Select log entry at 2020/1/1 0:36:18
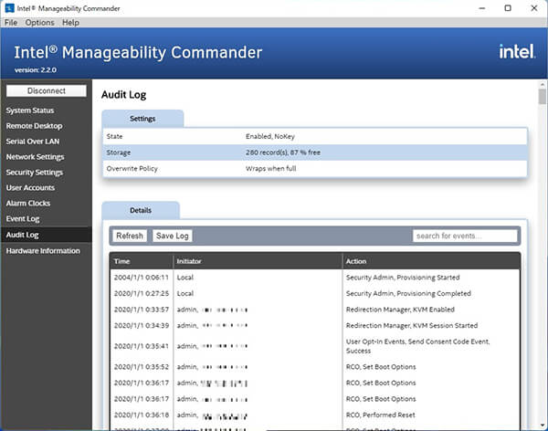The width and height of the screenshot is (548, 431). (315, 415)
